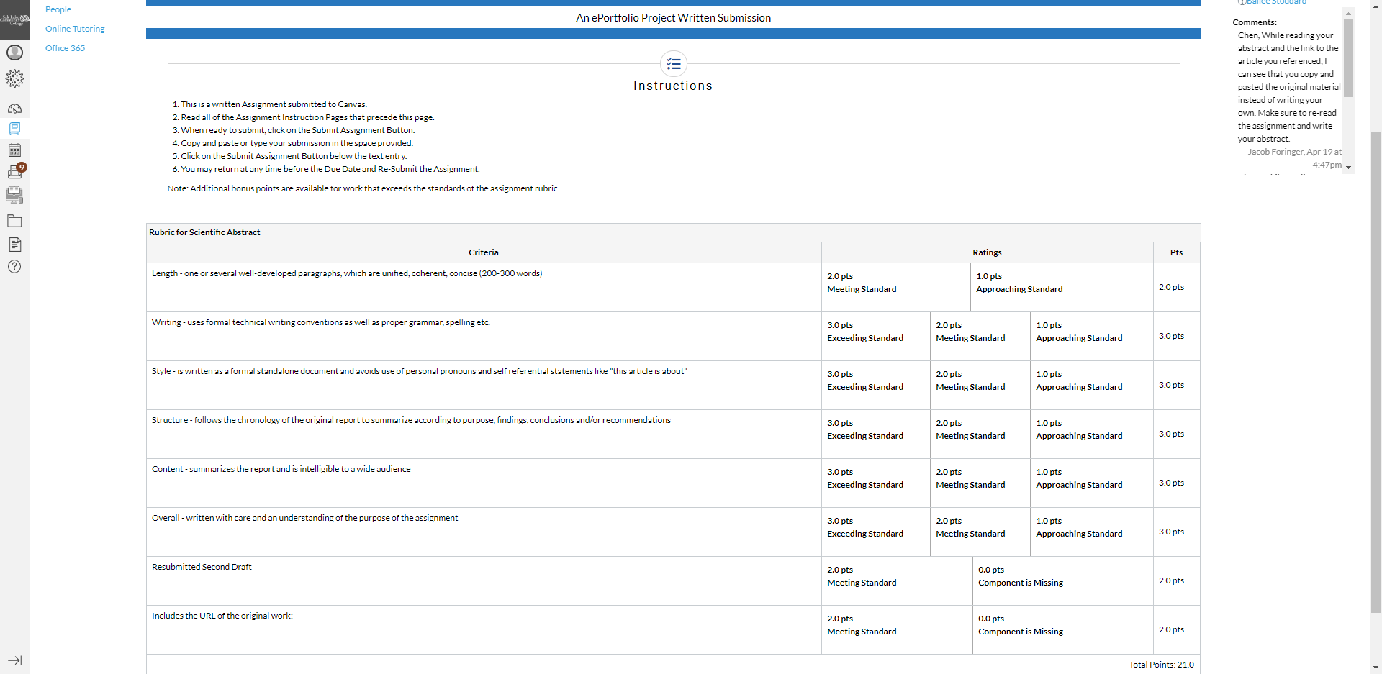Select Meeting Standard rating in Writing row
This screenshot has width=1382, height=674.
tap(980, 336)
